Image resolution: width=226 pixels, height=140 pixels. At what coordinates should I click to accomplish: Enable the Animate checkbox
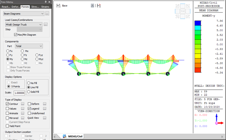pos(7,113)
